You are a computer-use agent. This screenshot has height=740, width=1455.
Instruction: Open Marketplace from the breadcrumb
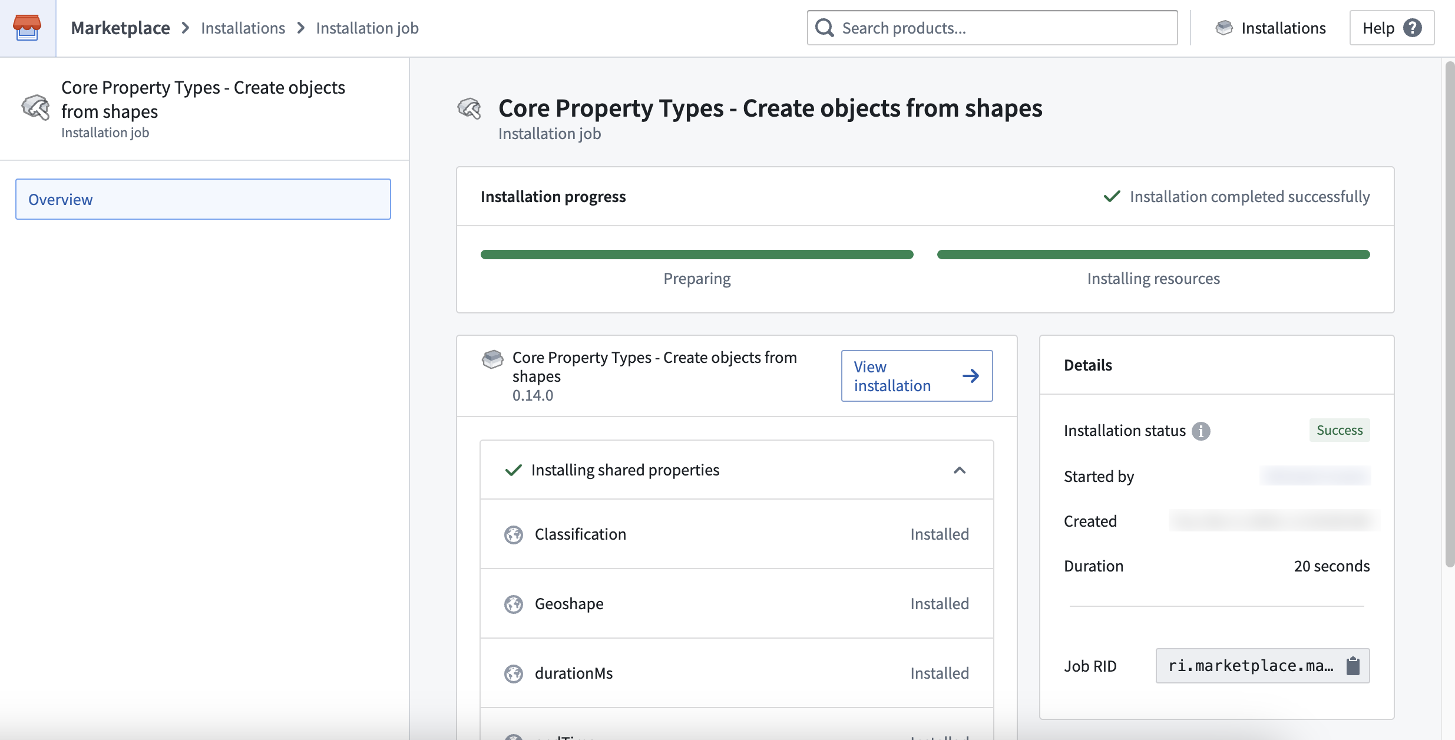(120, 28)
